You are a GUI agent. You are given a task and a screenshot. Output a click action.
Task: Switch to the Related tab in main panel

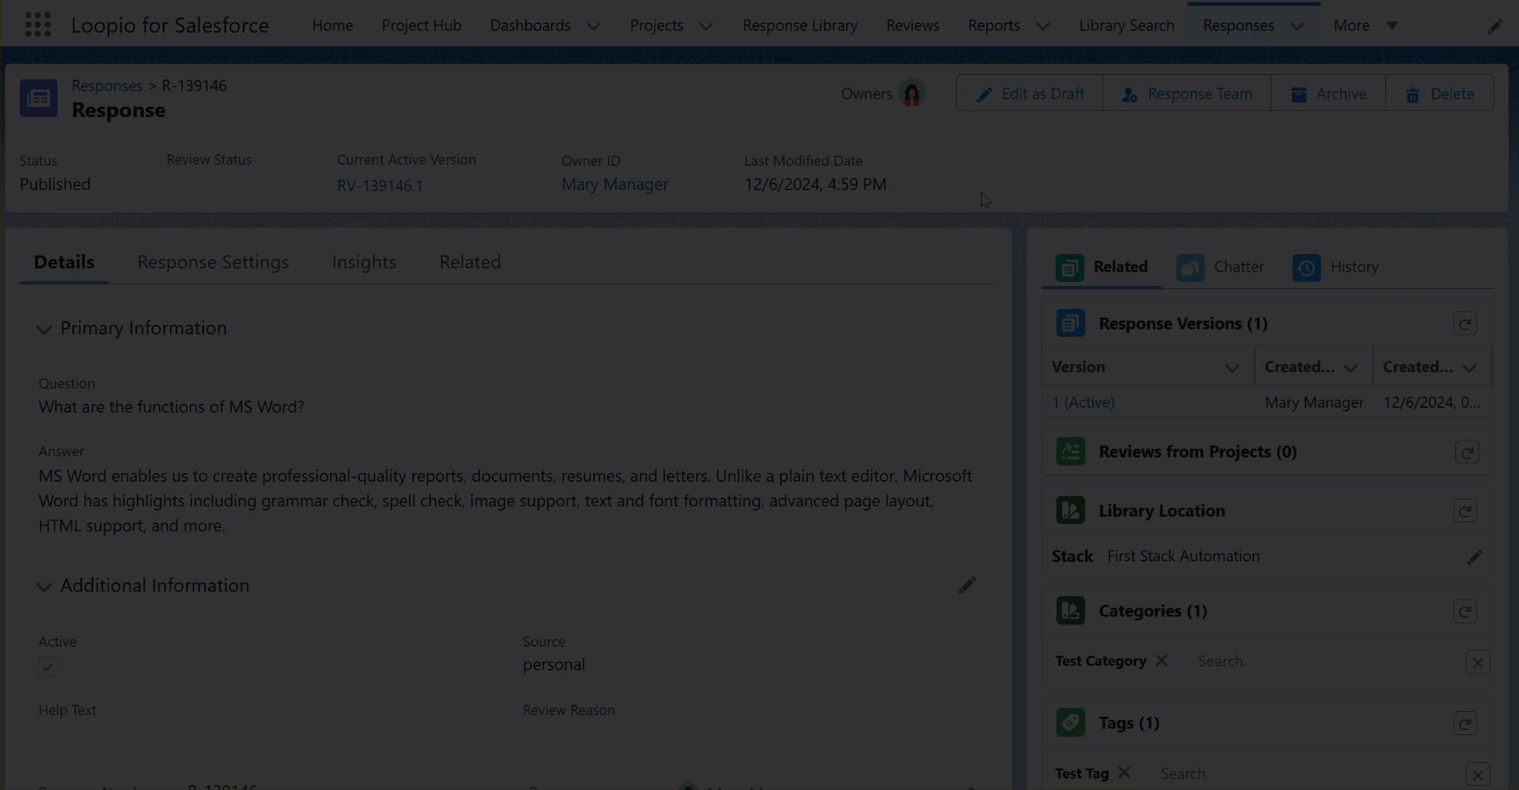(x=470, y=262)
